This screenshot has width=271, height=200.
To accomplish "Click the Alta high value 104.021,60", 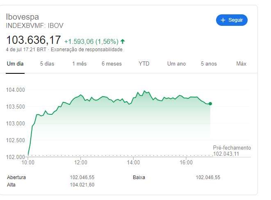I will pos(82,185).
